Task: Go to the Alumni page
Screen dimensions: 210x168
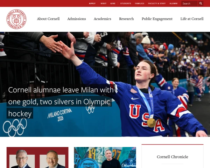Action: point(174,3)
